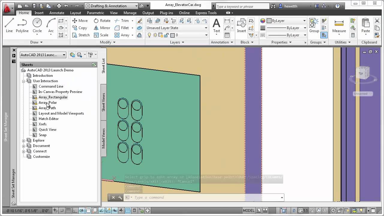Toggle Ortho Mode in status bar

pyautogui.click(x=75, y=210)
